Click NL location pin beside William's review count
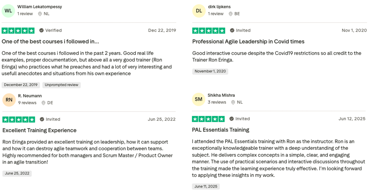 40,14
